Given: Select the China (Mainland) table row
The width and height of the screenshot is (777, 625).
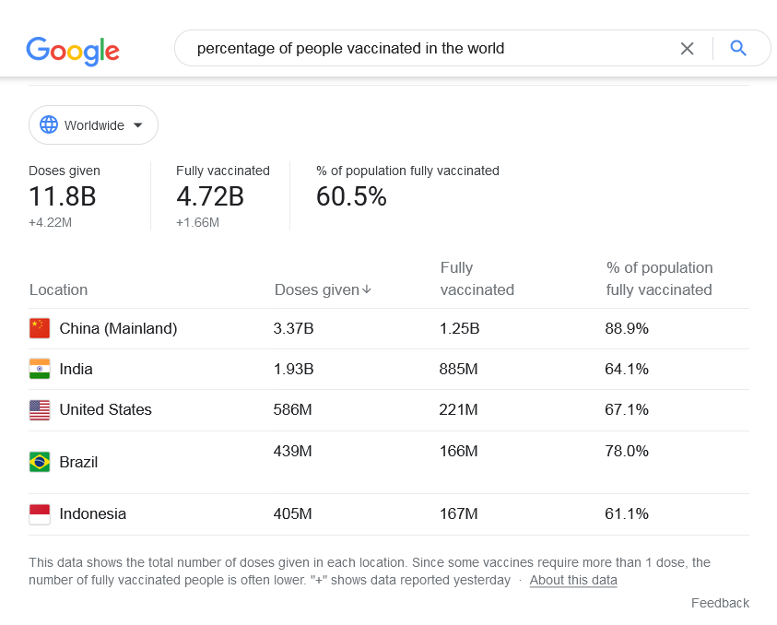Looking at the screenshot, I should click(389, 328).
